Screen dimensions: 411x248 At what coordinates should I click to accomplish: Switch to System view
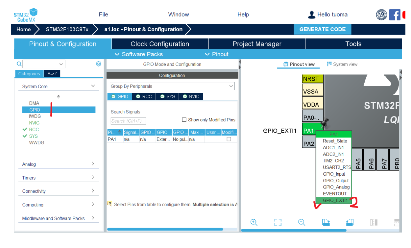click(x=342, y=64)
